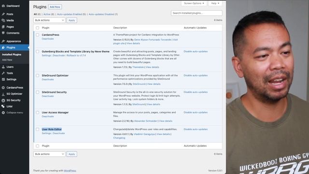
Task: Deactivate the CardanoPress plugin
Action: [48, 39]
